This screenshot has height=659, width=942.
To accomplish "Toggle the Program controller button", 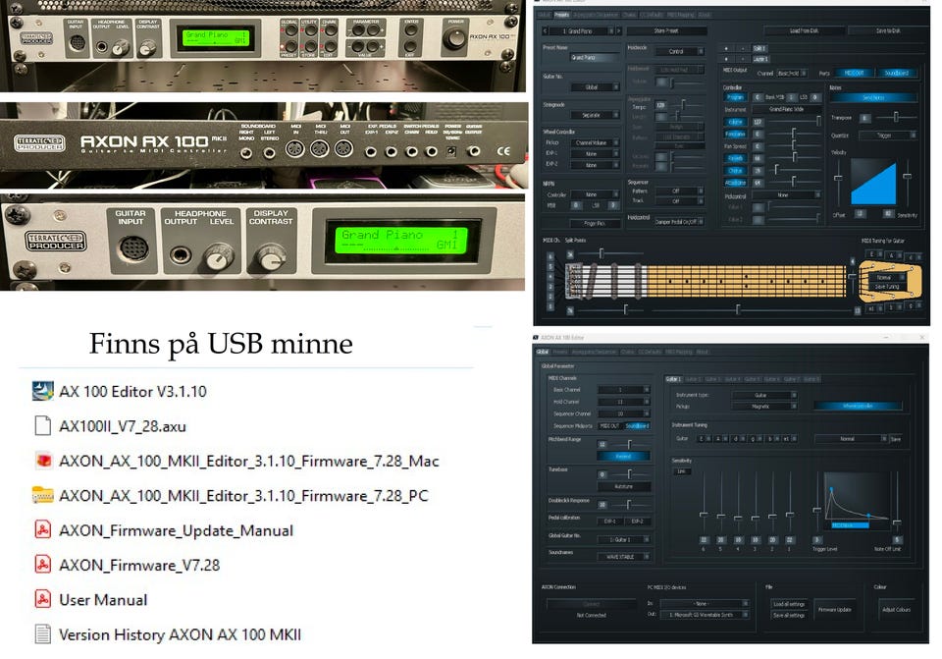I will pos(735,97).
